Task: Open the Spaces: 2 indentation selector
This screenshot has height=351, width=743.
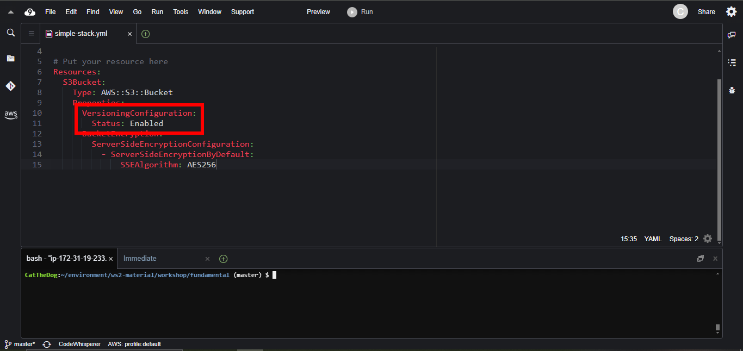Action: [x=684, y=239]
